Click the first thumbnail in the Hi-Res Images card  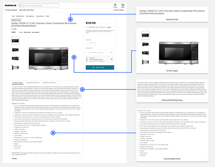[145, 35]
